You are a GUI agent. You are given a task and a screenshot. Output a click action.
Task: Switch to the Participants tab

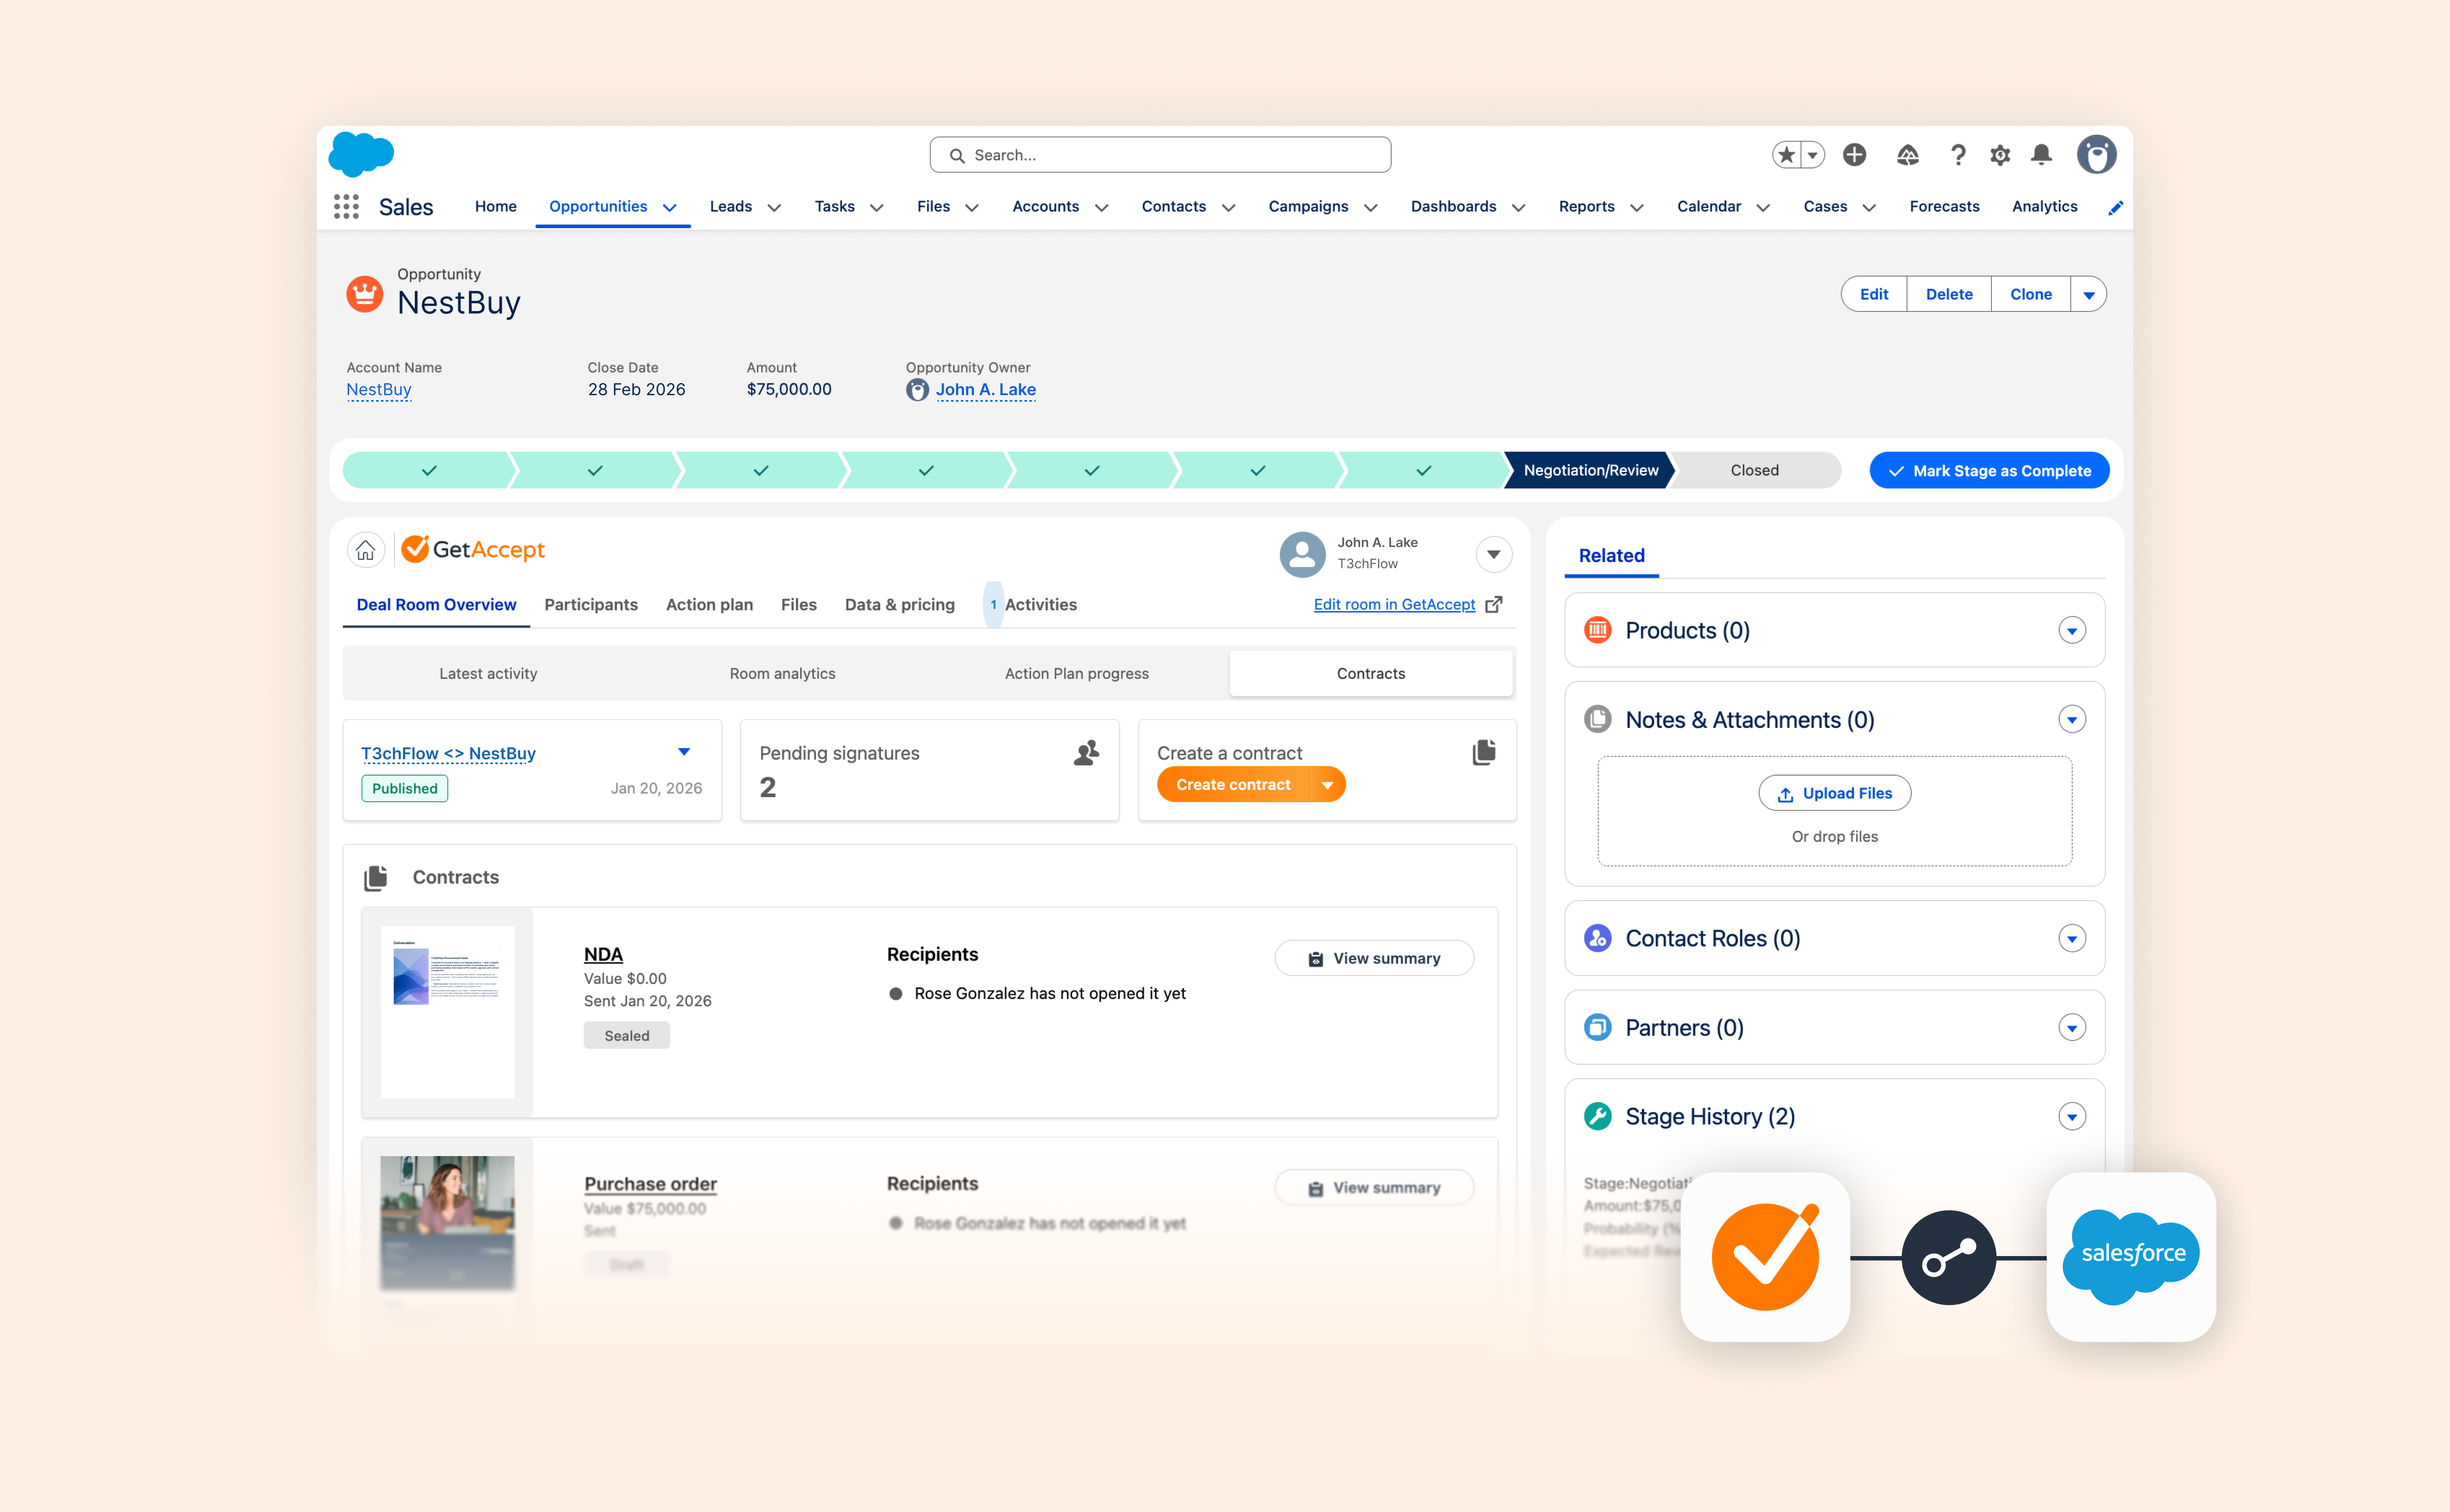591,604
